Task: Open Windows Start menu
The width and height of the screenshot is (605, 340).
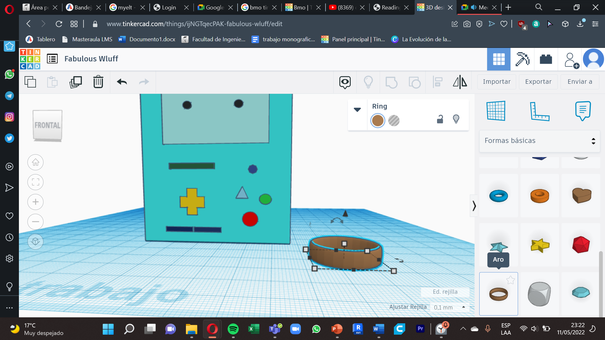Action: click(108, 329)
